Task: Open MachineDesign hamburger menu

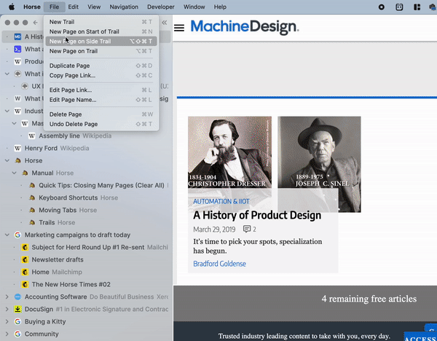Action: coord(179,28)
